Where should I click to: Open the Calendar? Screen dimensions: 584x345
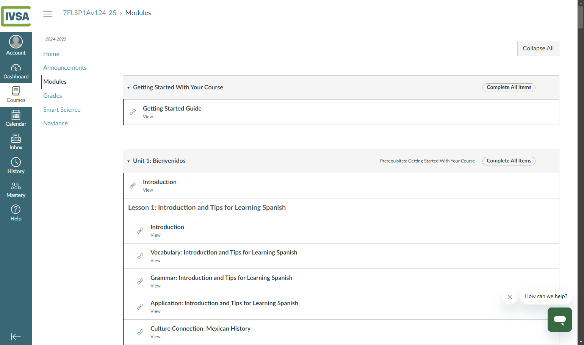(x=16, y=119)
